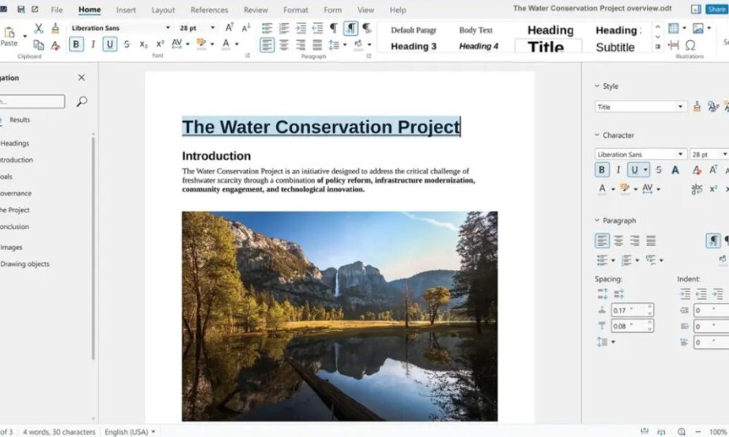Click the Clear Direct Formatting icon
The image size is (729, 437).
(x=55, y=44)
